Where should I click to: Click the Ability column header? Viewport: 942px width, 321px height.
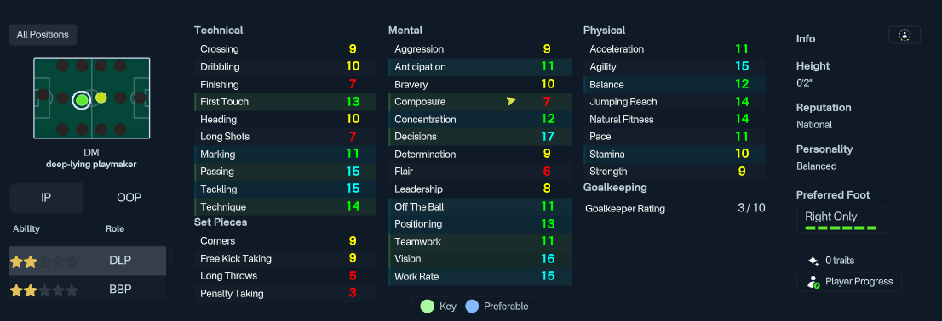26,228
